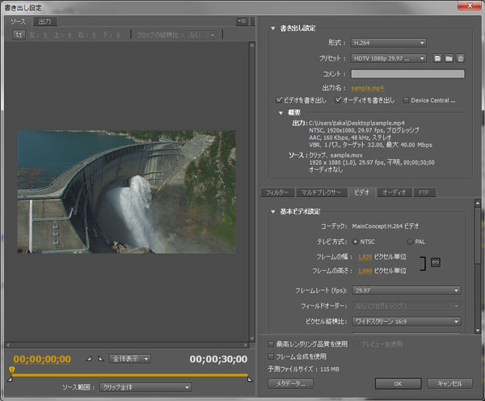This screenshot has height=401, width=485.
Task: Switch to the 出力 tab
Action: click(x=45, y=21)
